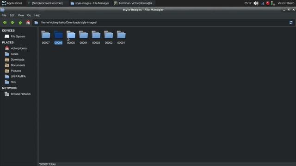Go back with the green left arrow
The width and height of the screenshot is (296, 166).
(x=5, y=23)
